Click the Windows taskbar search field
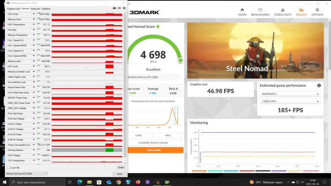The height and width of the screenshot is (186, 331). point(37,182)
